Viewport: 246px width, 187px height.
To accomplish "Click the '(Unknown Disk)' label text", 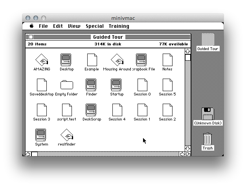I will (208, 123).
